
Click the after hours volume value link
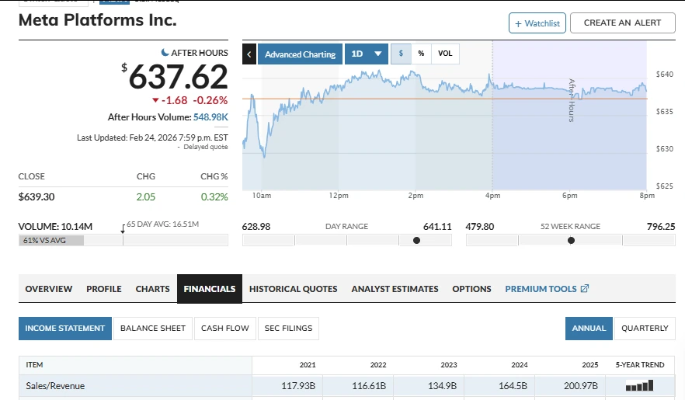[210, 117]
